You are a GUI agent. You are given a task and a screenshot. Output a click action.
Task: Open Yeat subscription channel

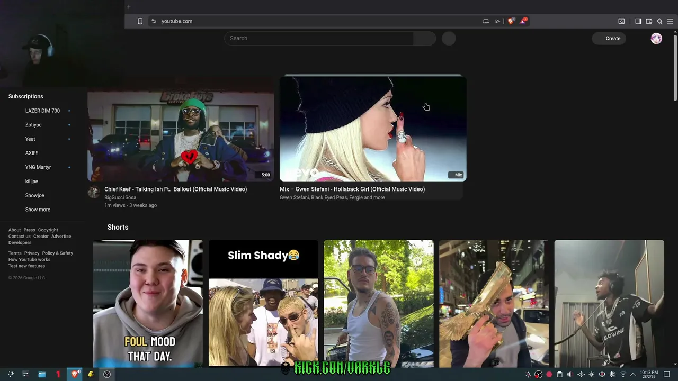click(x=30, y=139)
